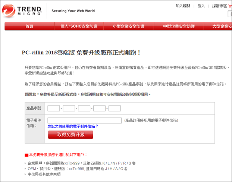Click the 電子郵件信箱 input field

[x=85, y=120]
